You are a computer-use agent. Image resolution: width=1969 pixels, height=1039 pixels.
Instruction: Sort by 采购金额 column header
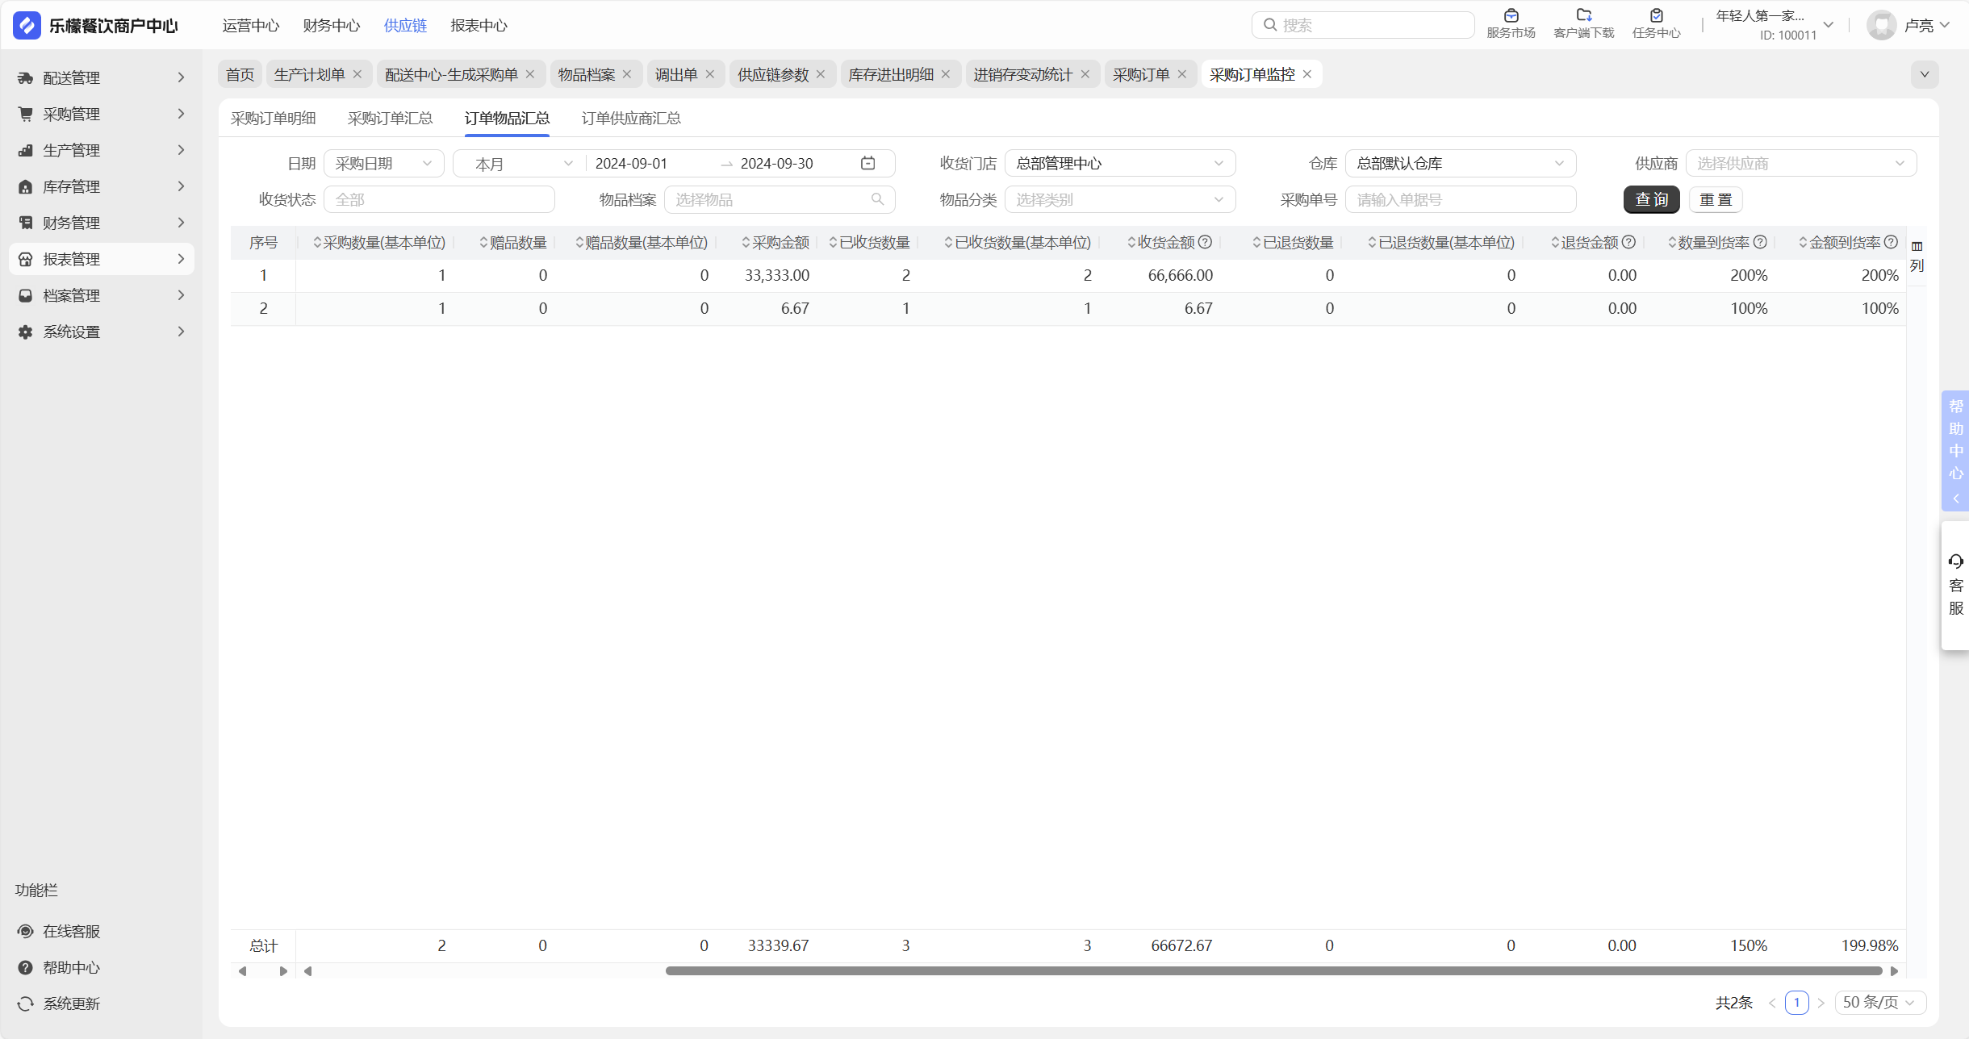[775, 243]
